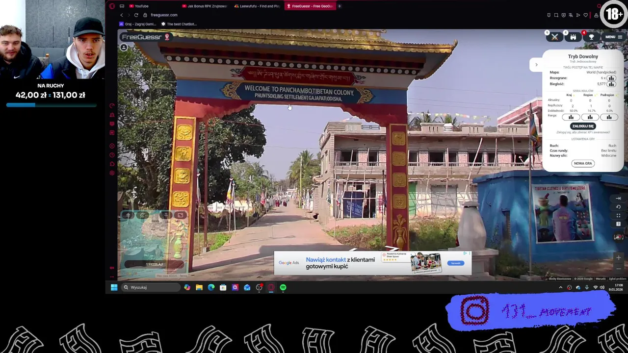
Task: Zoom in the street view with plus
Action: click(x=618, y=257)
